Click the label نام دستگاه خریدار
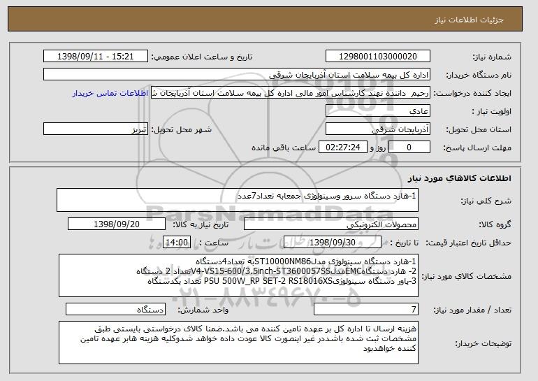Screen dimensions: 538x381 479,75
